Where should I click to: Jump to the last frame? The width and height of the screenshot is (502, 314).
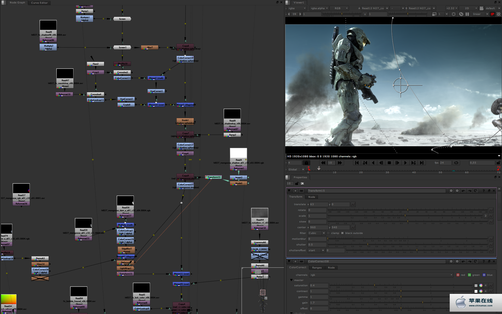point(421,163)
